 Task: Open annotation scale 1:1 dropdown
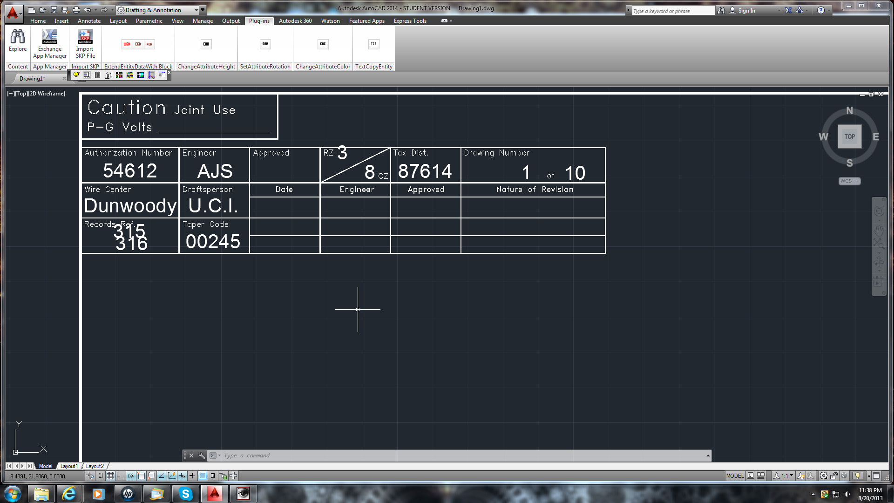point(787,476)
